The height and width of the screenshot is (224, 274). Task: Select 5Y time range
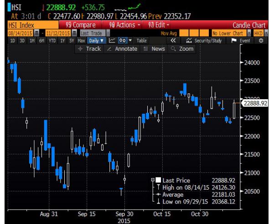pos(72,41)
